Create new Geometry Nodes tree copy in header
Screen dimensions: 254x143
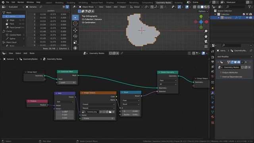tap(114, 53)
